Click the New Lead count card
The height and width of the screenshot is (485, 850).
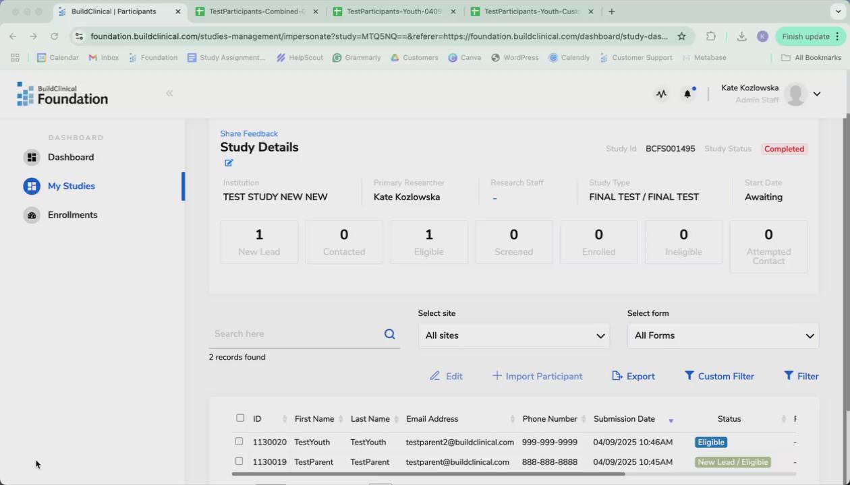click(x=259, y=242)
